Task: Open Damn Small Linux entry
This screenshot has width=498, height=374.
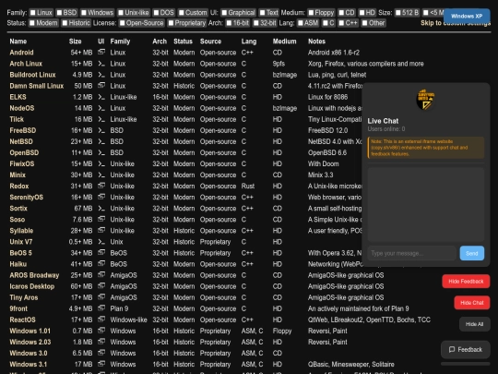Action: [37, 86]
